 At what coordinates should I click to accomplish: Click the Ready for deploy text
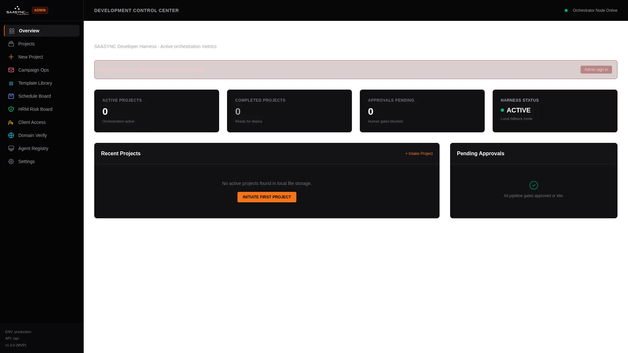(249, 121)
